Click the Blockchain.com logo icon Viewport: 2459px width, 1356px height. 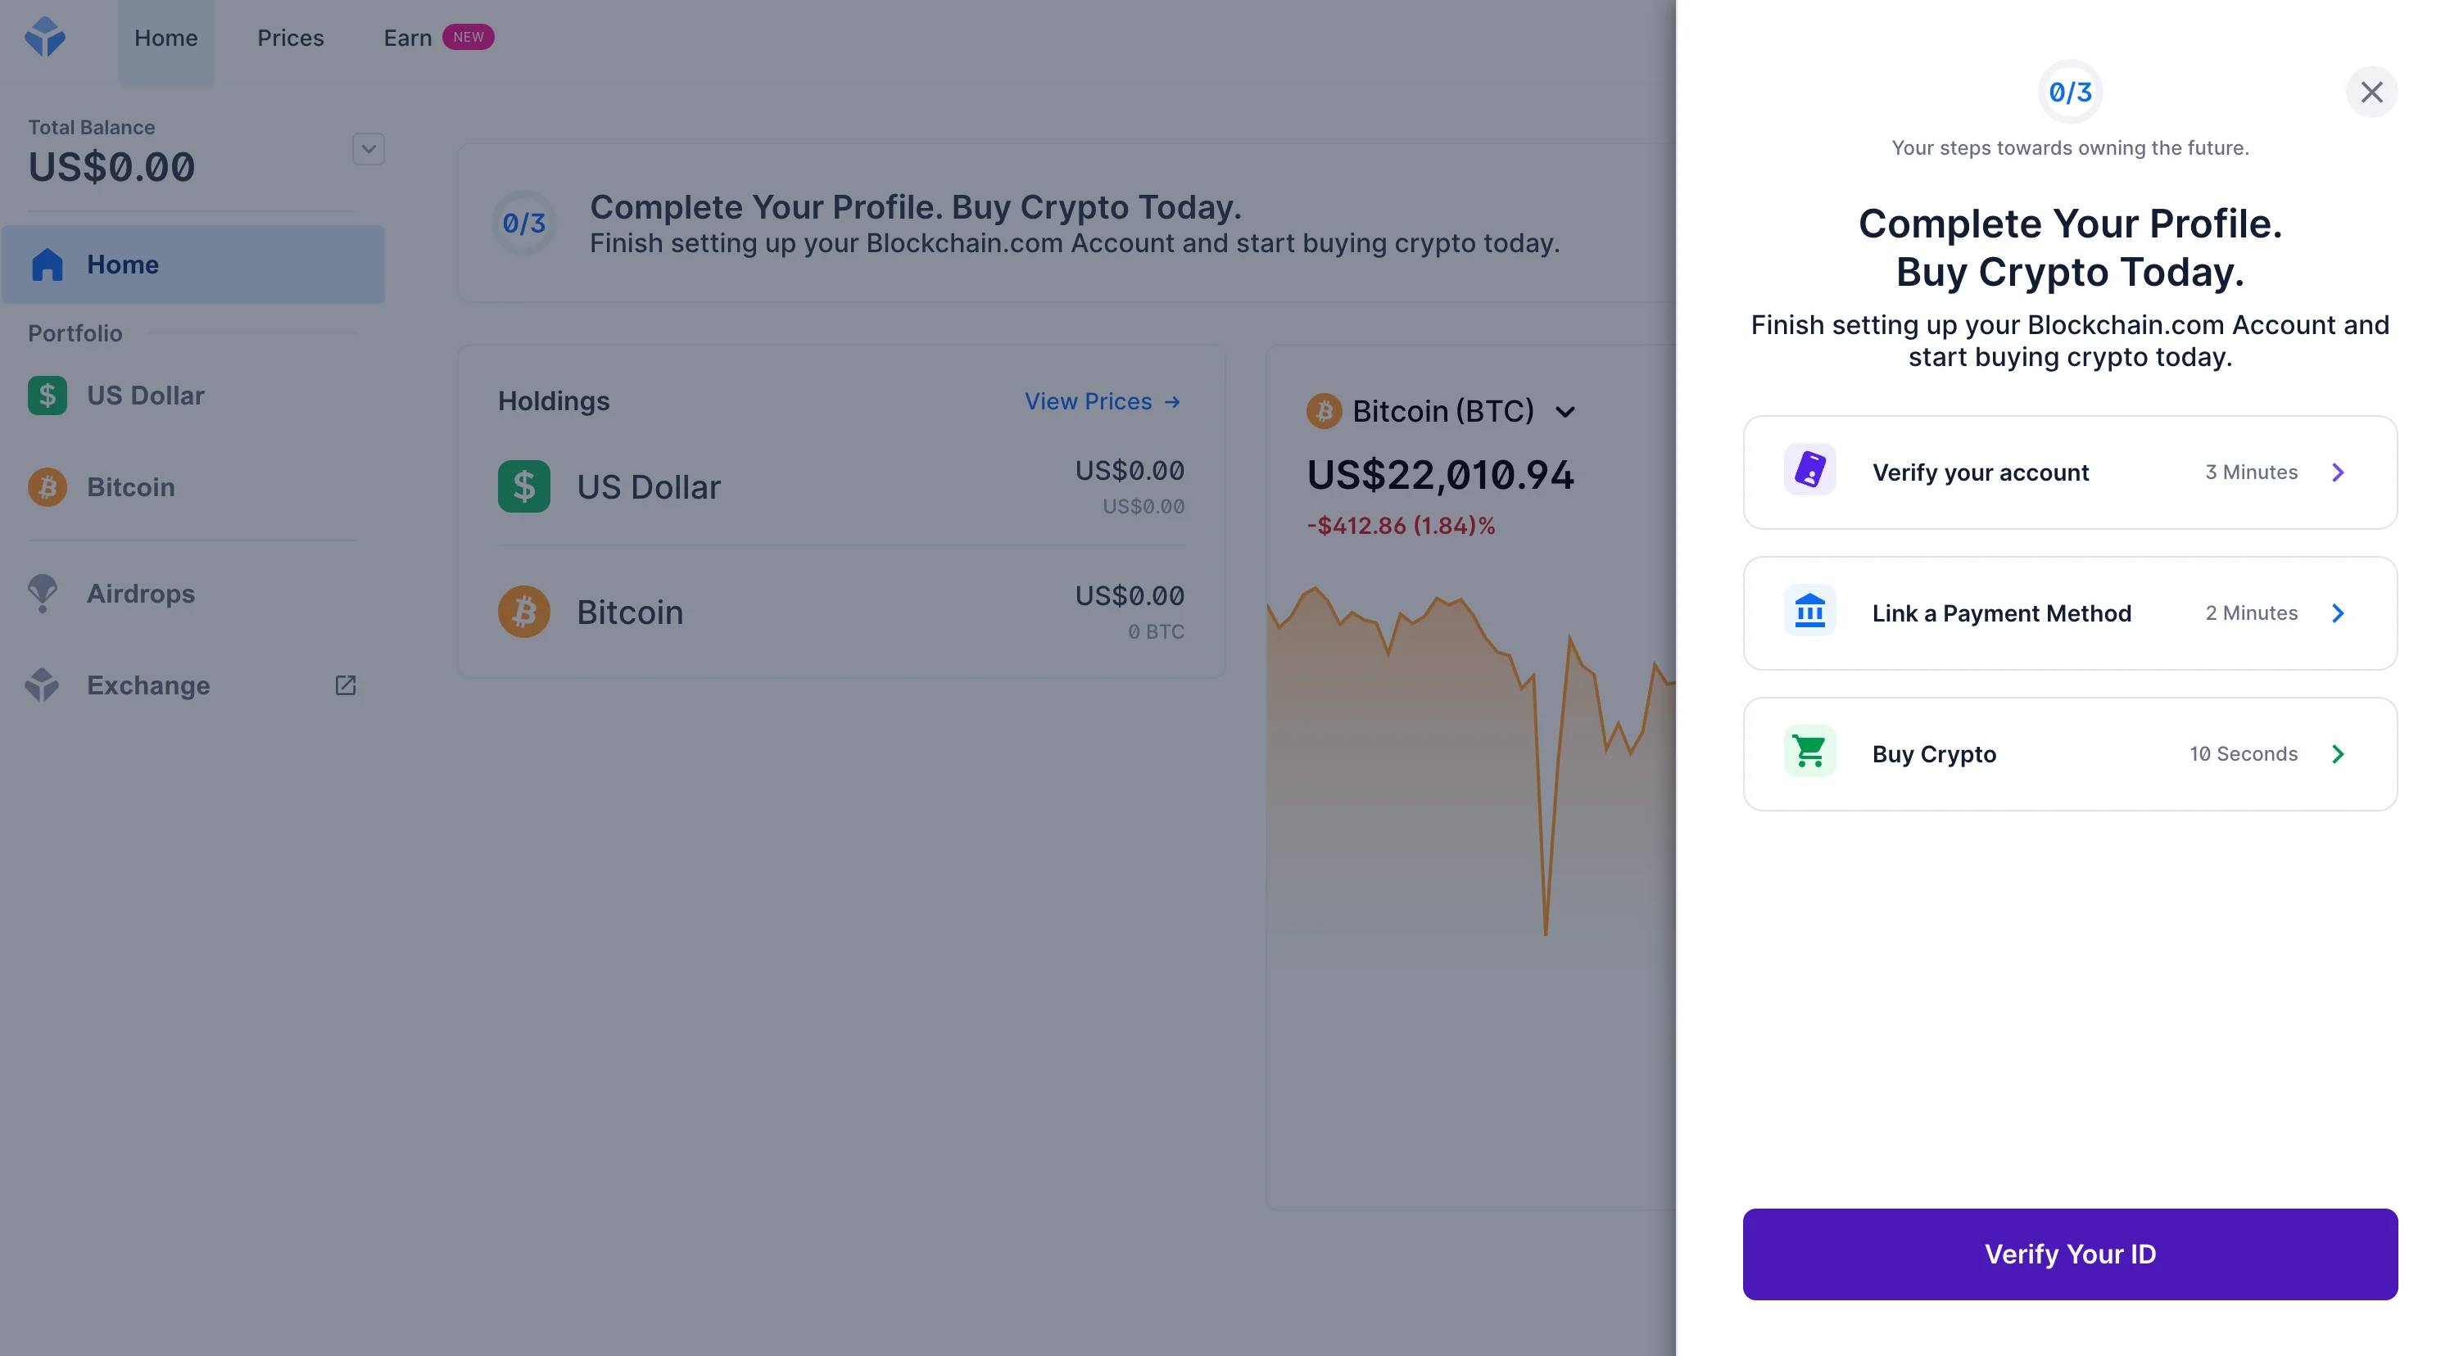tap(45, 37)
